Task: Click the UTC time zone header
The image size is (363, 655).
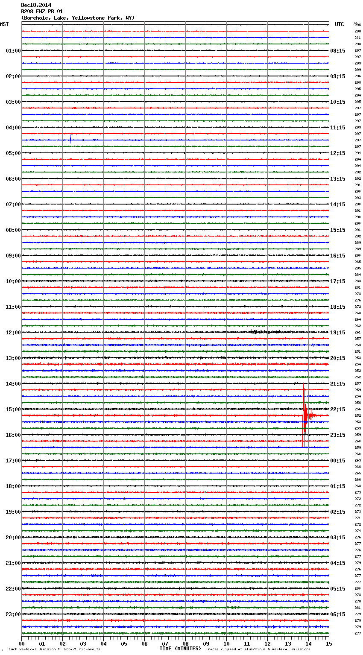Action: pyautogui.click(x=339, y=25)
